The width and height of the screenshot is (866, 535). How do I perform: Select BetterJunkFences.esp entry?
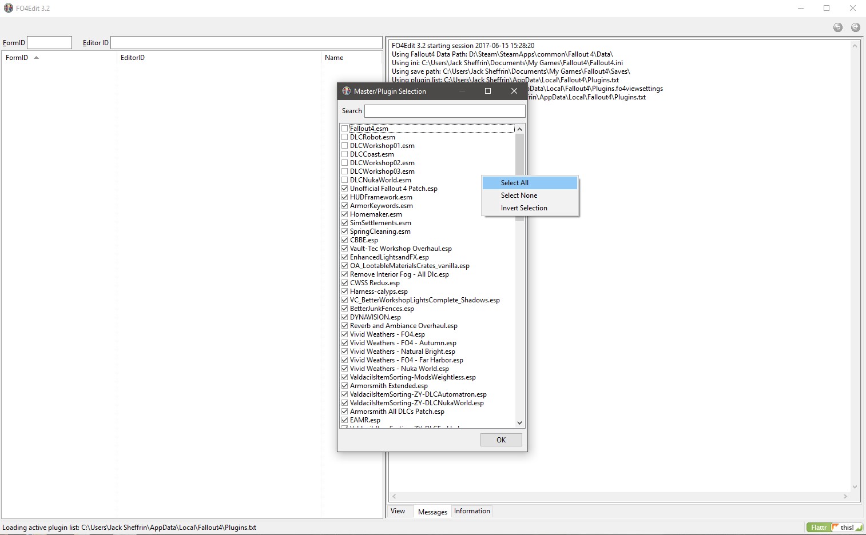(x=382, y=309)
